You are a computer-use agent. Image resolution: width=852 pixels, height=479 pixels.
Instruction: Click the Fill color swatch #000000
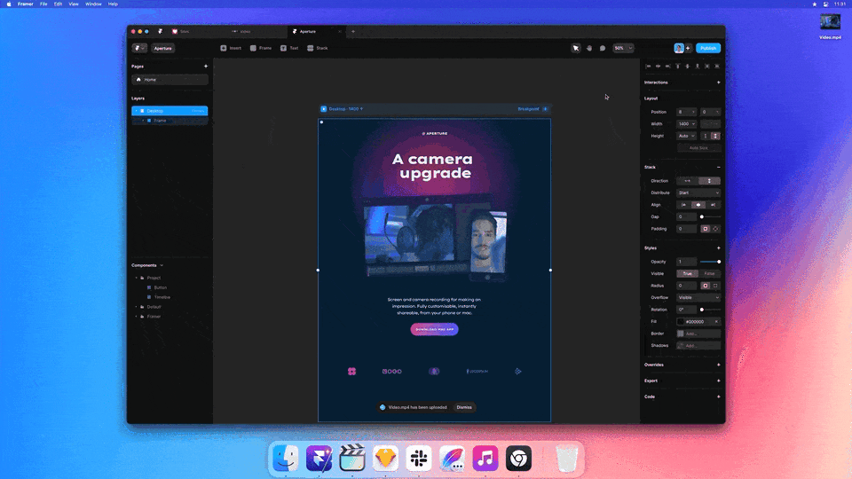(x=681, y=322)
